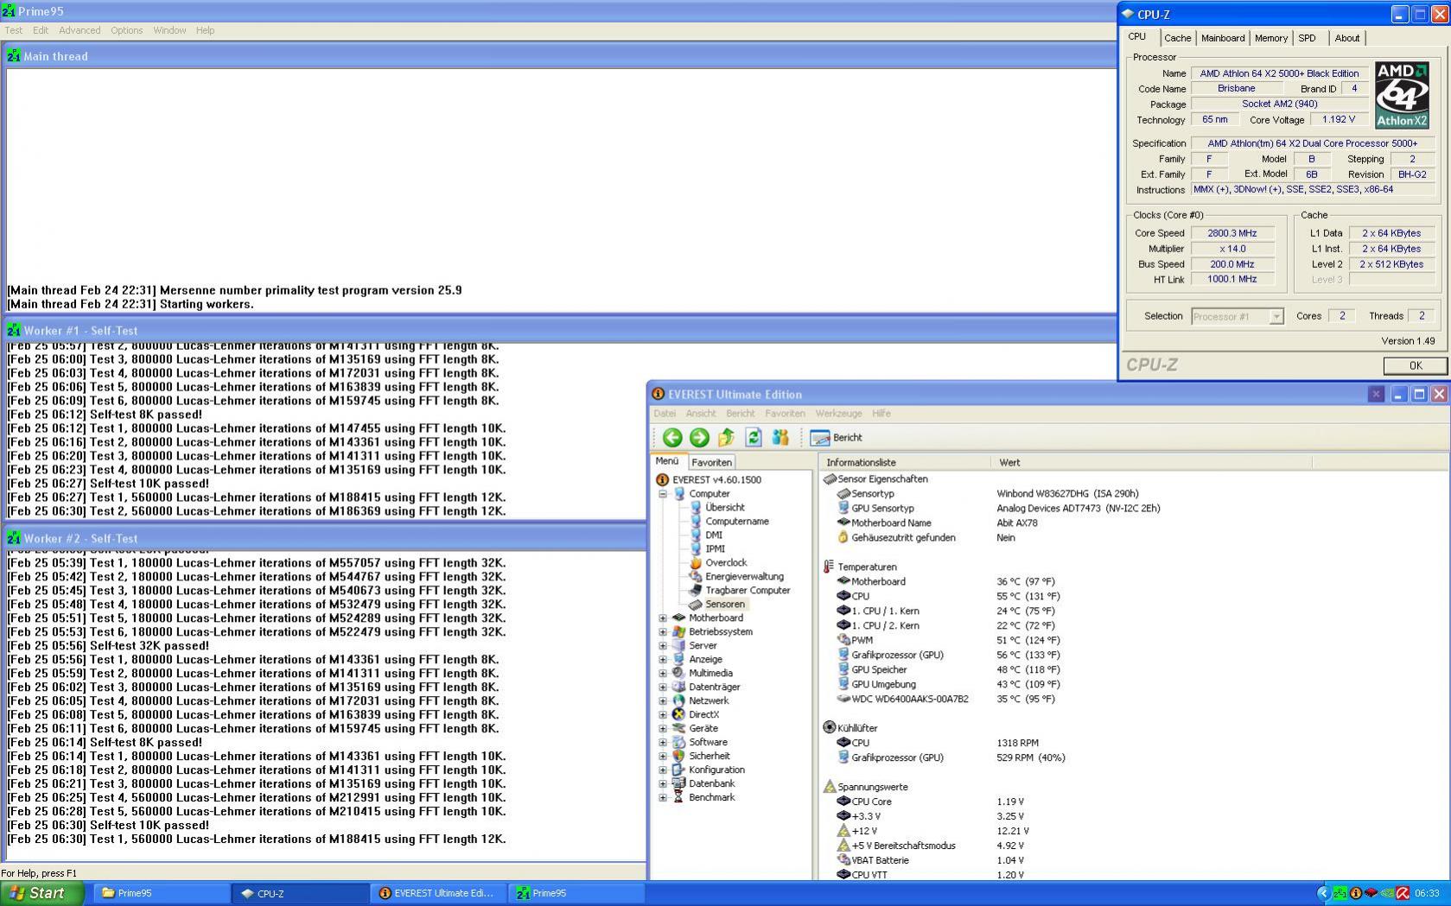1451x906 pixels.
Task: Click OK in the CPU-Z window
Action: (1415, 365)
